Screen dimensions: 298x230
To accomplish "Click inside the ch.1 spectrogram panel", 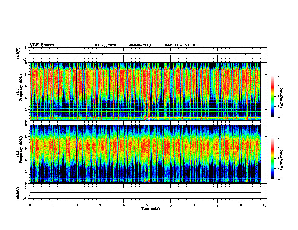I will click(145, 92).
